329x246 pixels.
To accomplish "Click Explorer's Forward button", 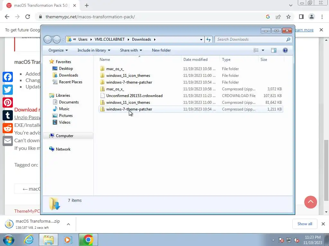I will click(57, 39).
